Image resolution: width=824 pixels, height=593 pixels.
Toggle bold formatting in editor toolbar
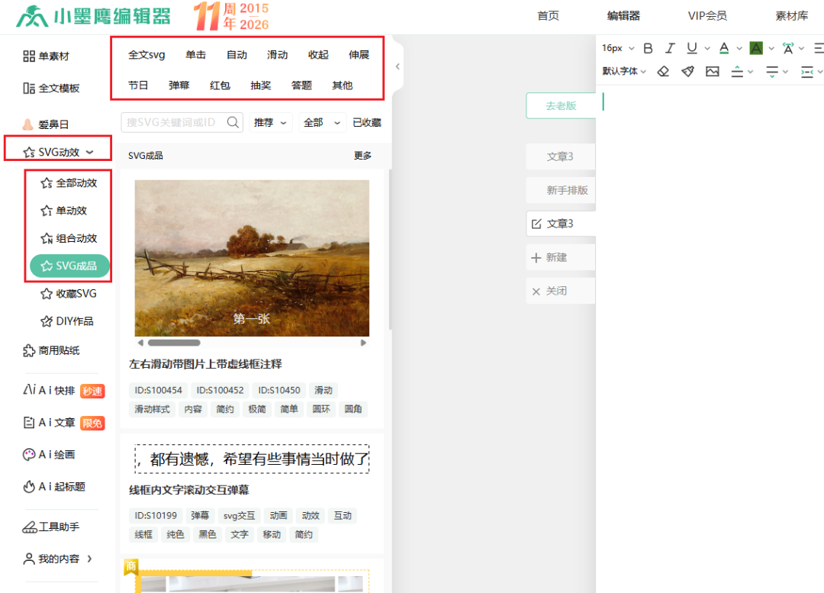[648, 48]
